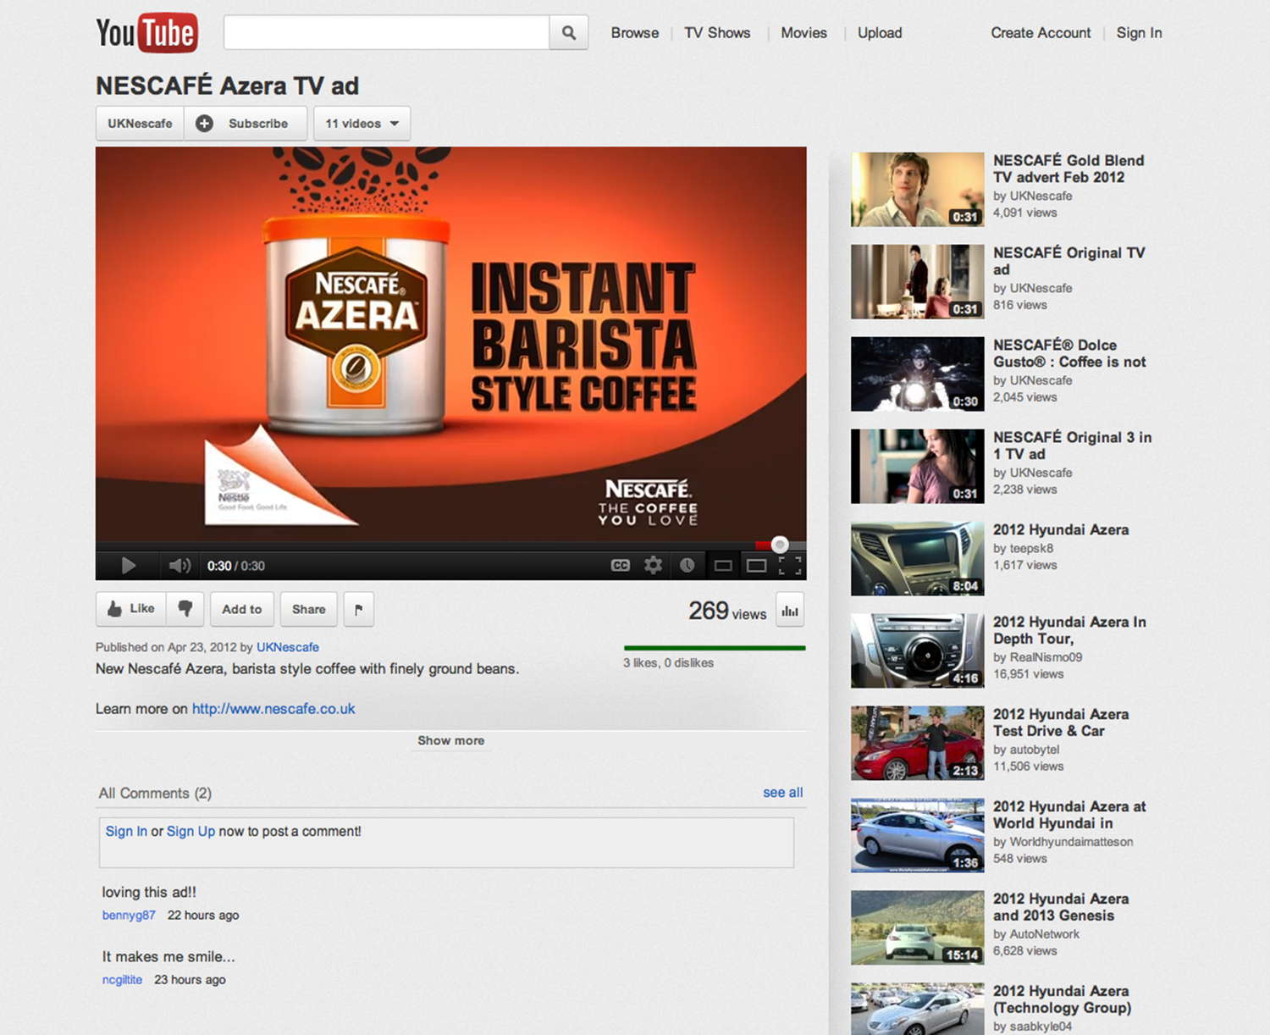Go to Movies

(803, 33)
